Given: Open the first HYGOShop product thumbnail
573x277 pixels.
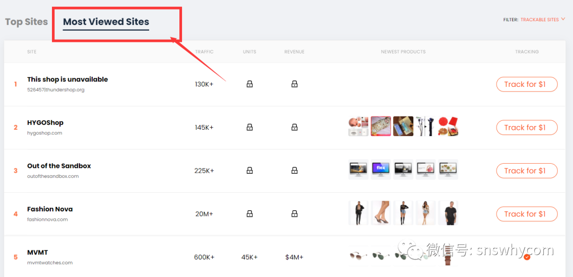Looking at the screenshot, I should point(359,126).
